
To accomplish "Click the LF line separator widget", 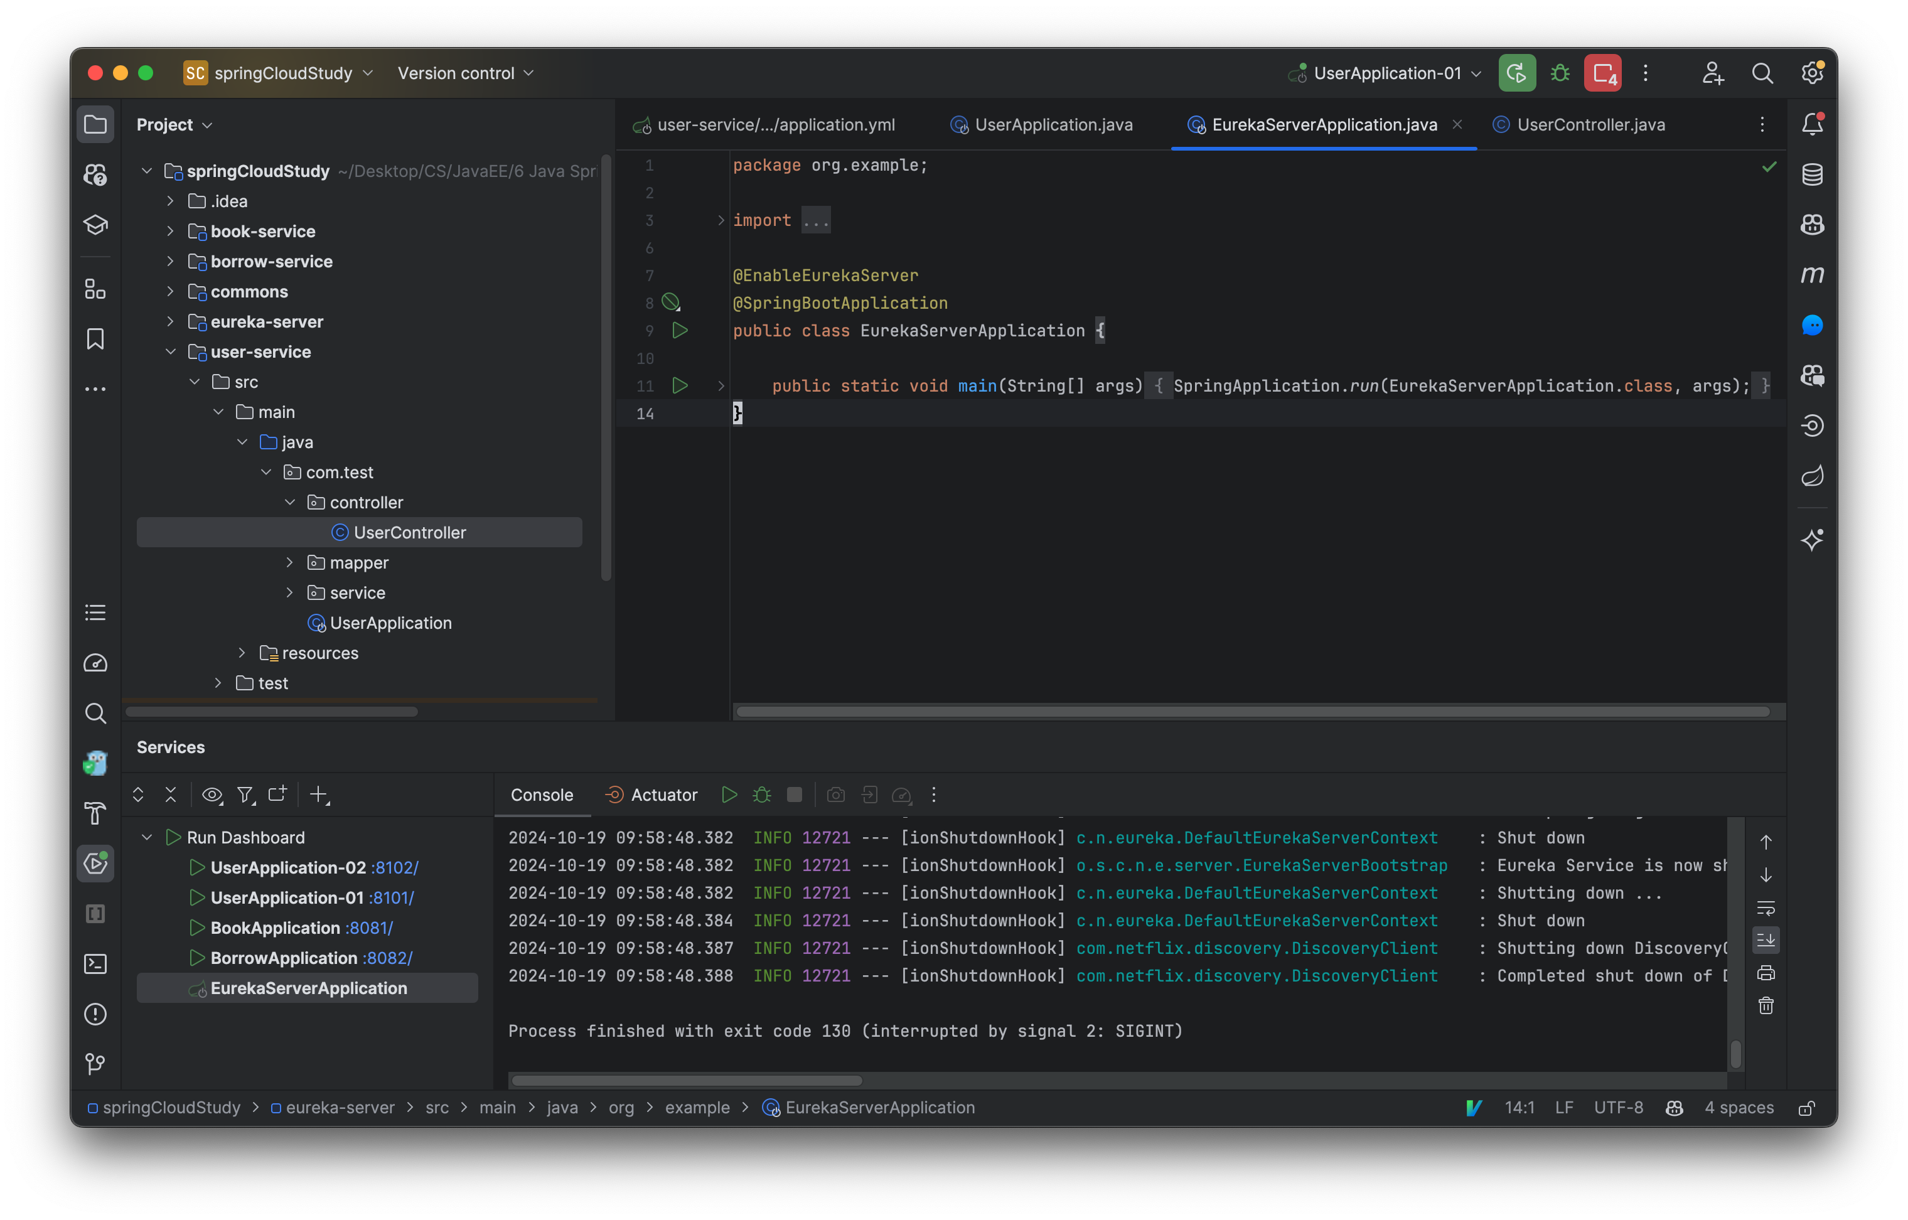I will 1564,1108.
